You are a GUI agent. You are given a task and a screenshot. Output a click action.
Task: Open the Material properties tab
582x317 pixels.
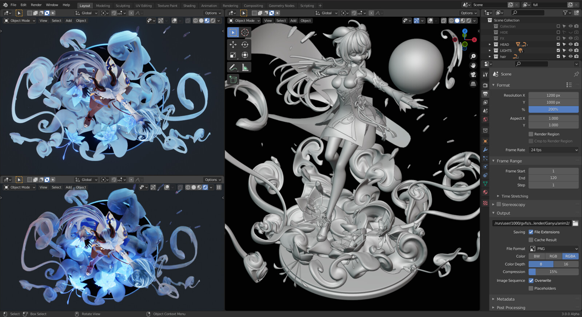[x=485, y=192]
